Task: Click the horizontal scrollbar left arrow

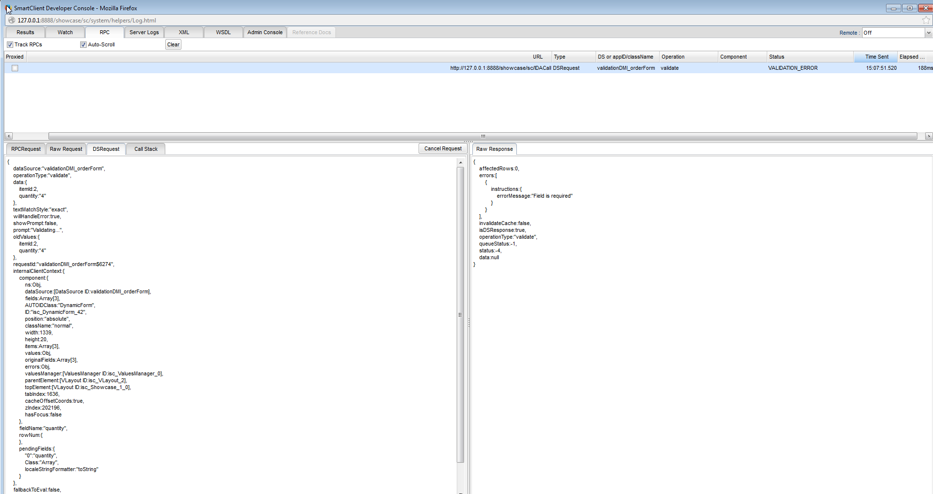Action: [8, 136]
